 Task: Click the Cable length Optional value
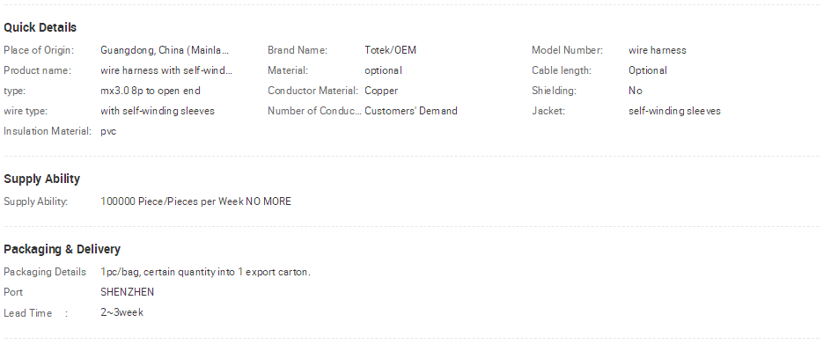pyautogui.click(x=648, y=70)
